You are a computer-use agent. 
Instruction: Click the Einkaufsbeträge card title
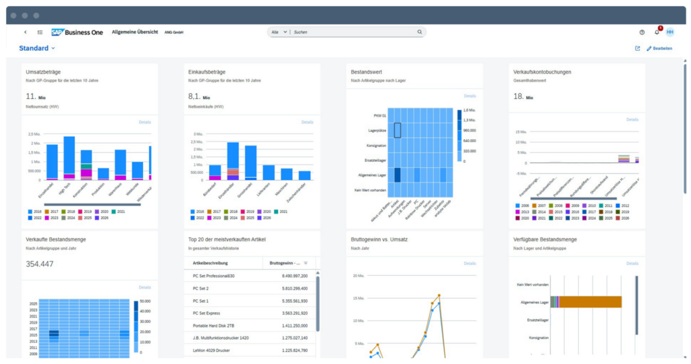(x=206, y=72)
